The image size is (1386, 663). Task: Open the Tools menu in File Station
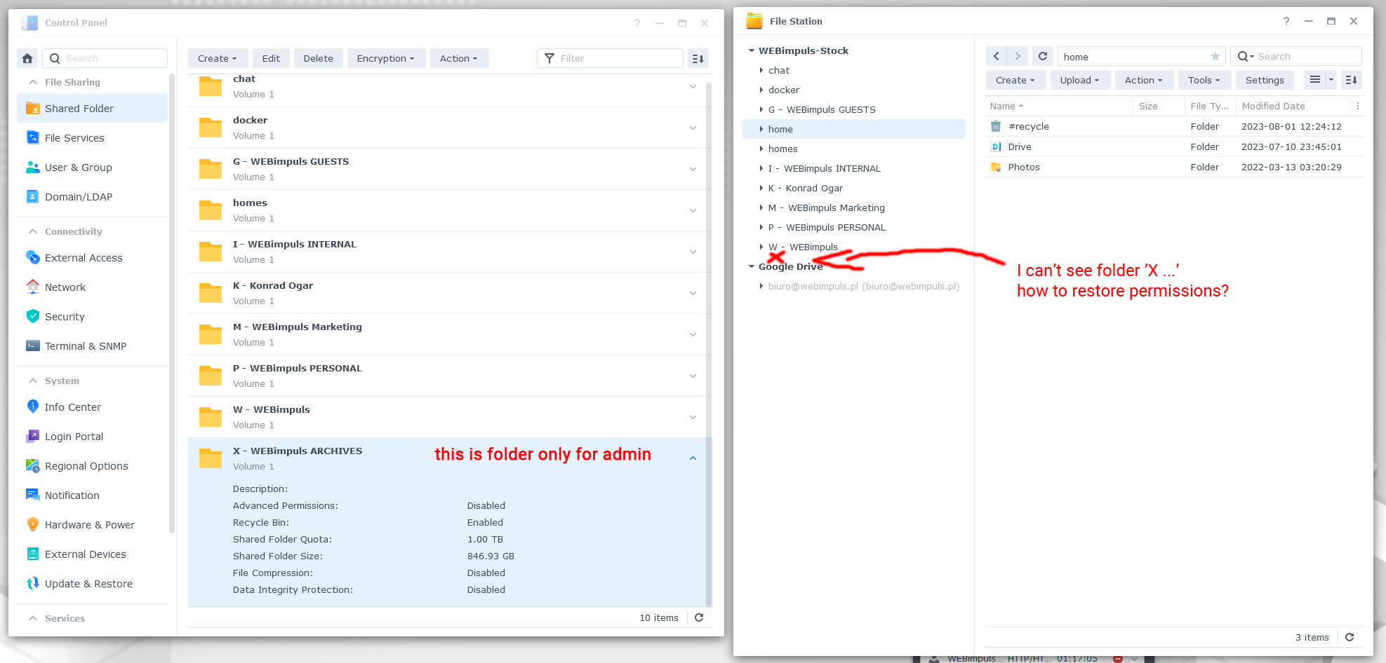pyautogui.click(x=1204, y=80)
